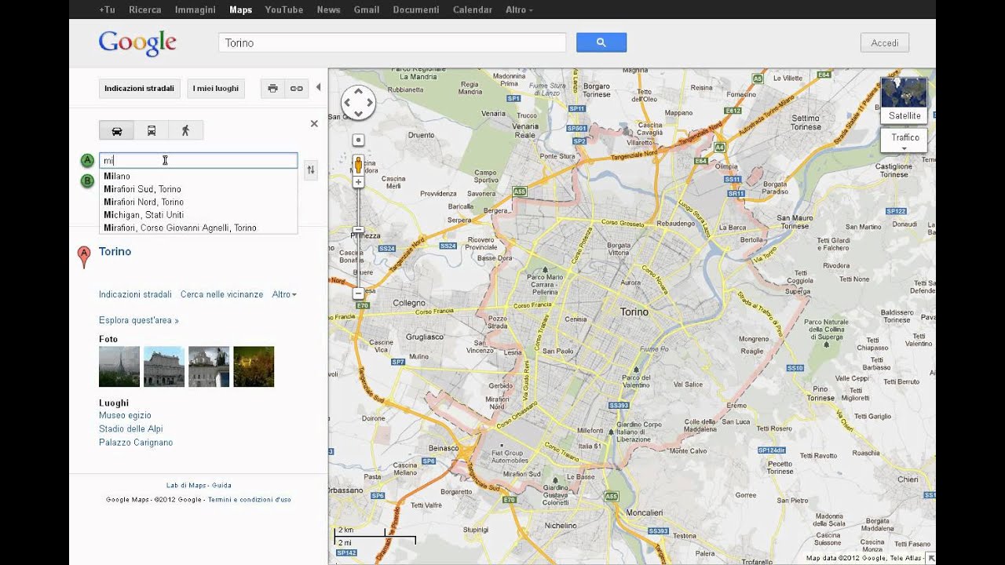Click the blue search magnifier button

pyautogui.click(x=601, y=42)
